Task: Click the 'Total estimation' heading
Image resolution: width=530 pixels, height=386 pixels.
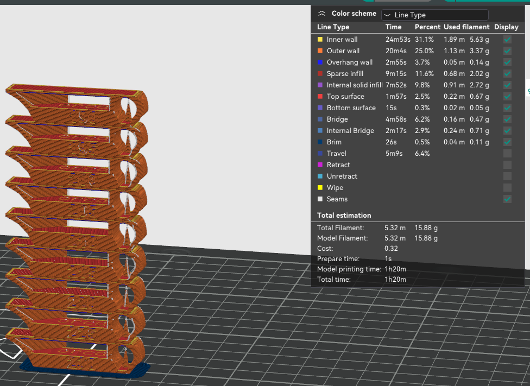Action: click(x=344, y=216)
